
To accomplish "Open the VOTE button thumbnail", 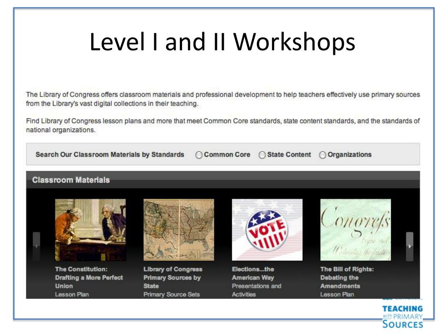I will coord(267,230).
